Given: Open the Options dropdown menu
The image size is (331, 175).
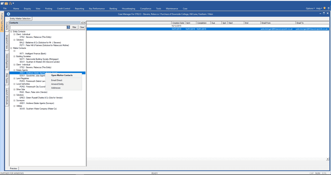Looking at the screenshot, I should [310, 9].
